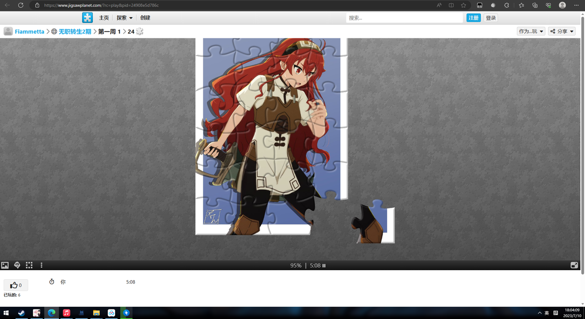Switch the 英 input language indicator
The height and width of the screenshot is (319, 585).
(547, 313)
